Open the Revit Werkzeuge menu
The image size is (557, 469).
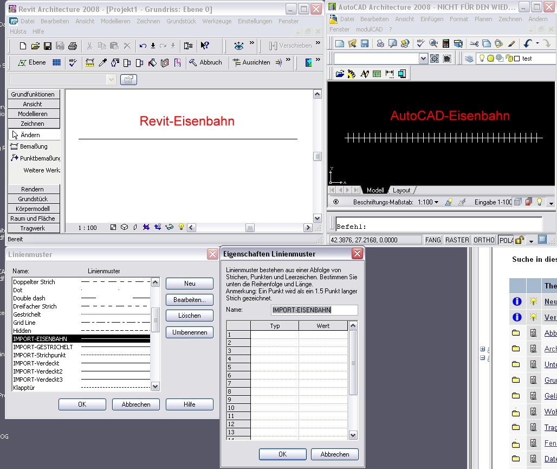pyautogui.click(x=217, y=21)
